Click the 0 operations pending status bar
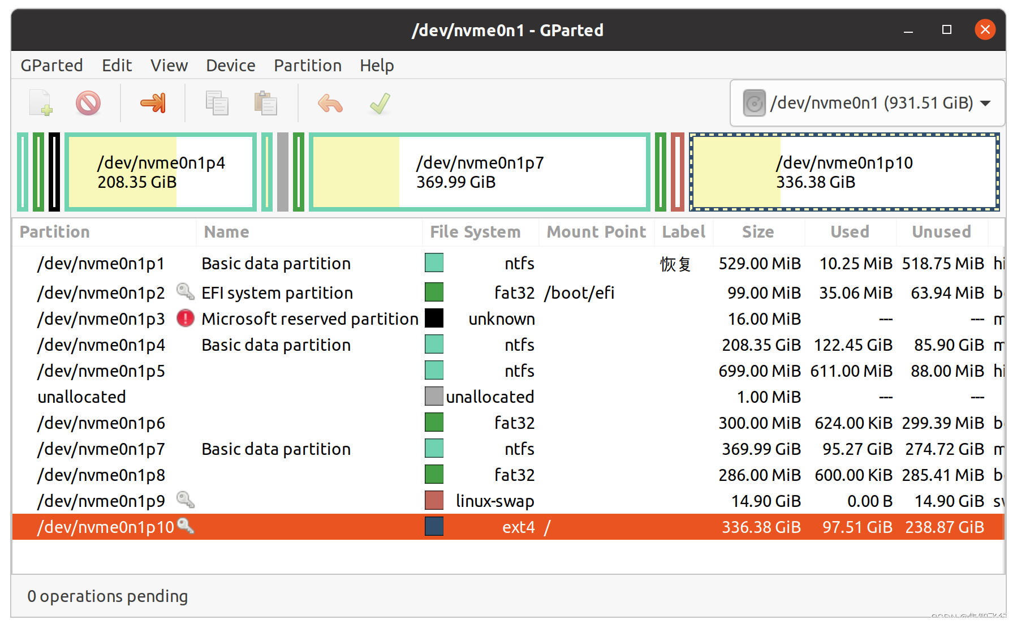The height and width of the screenshot is (628, 1017). coord(107,596)
